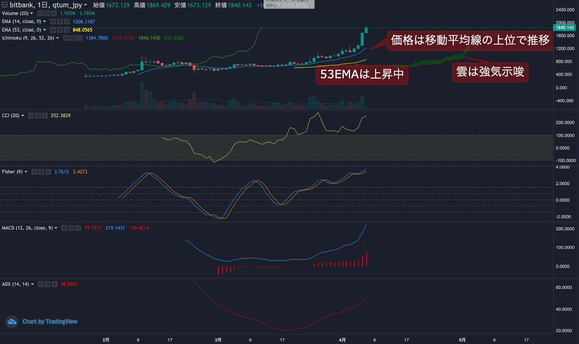Open the Chart by TradingView link

[50, 322]
